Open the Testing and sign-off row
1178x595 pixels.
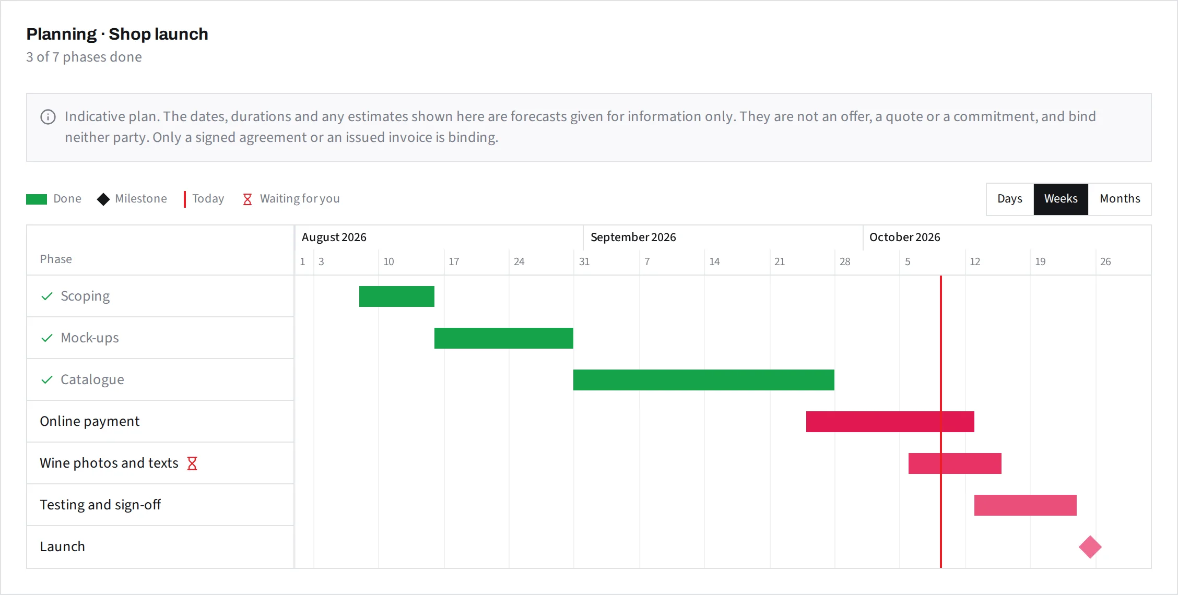[x=160, y=505]
